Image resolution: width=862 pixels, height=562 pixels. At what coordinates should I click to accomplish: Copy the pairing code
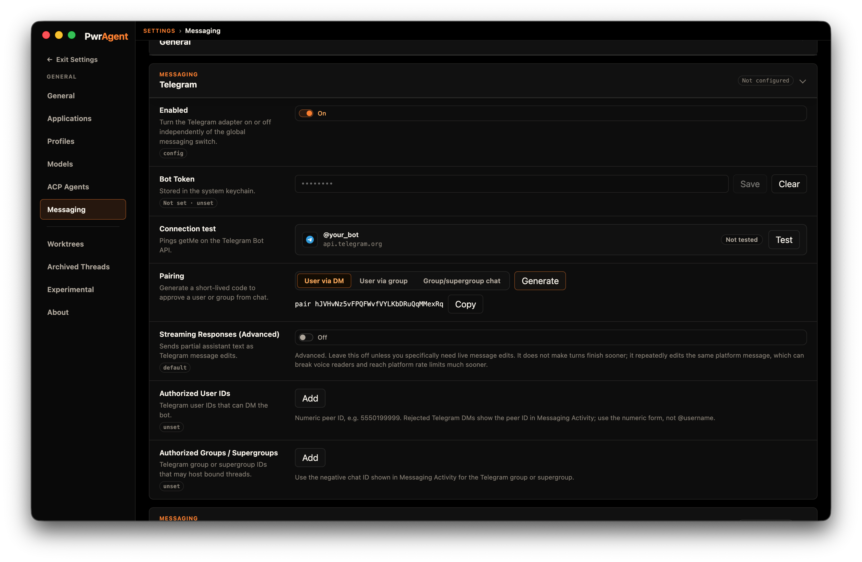(x=465, y=304)
